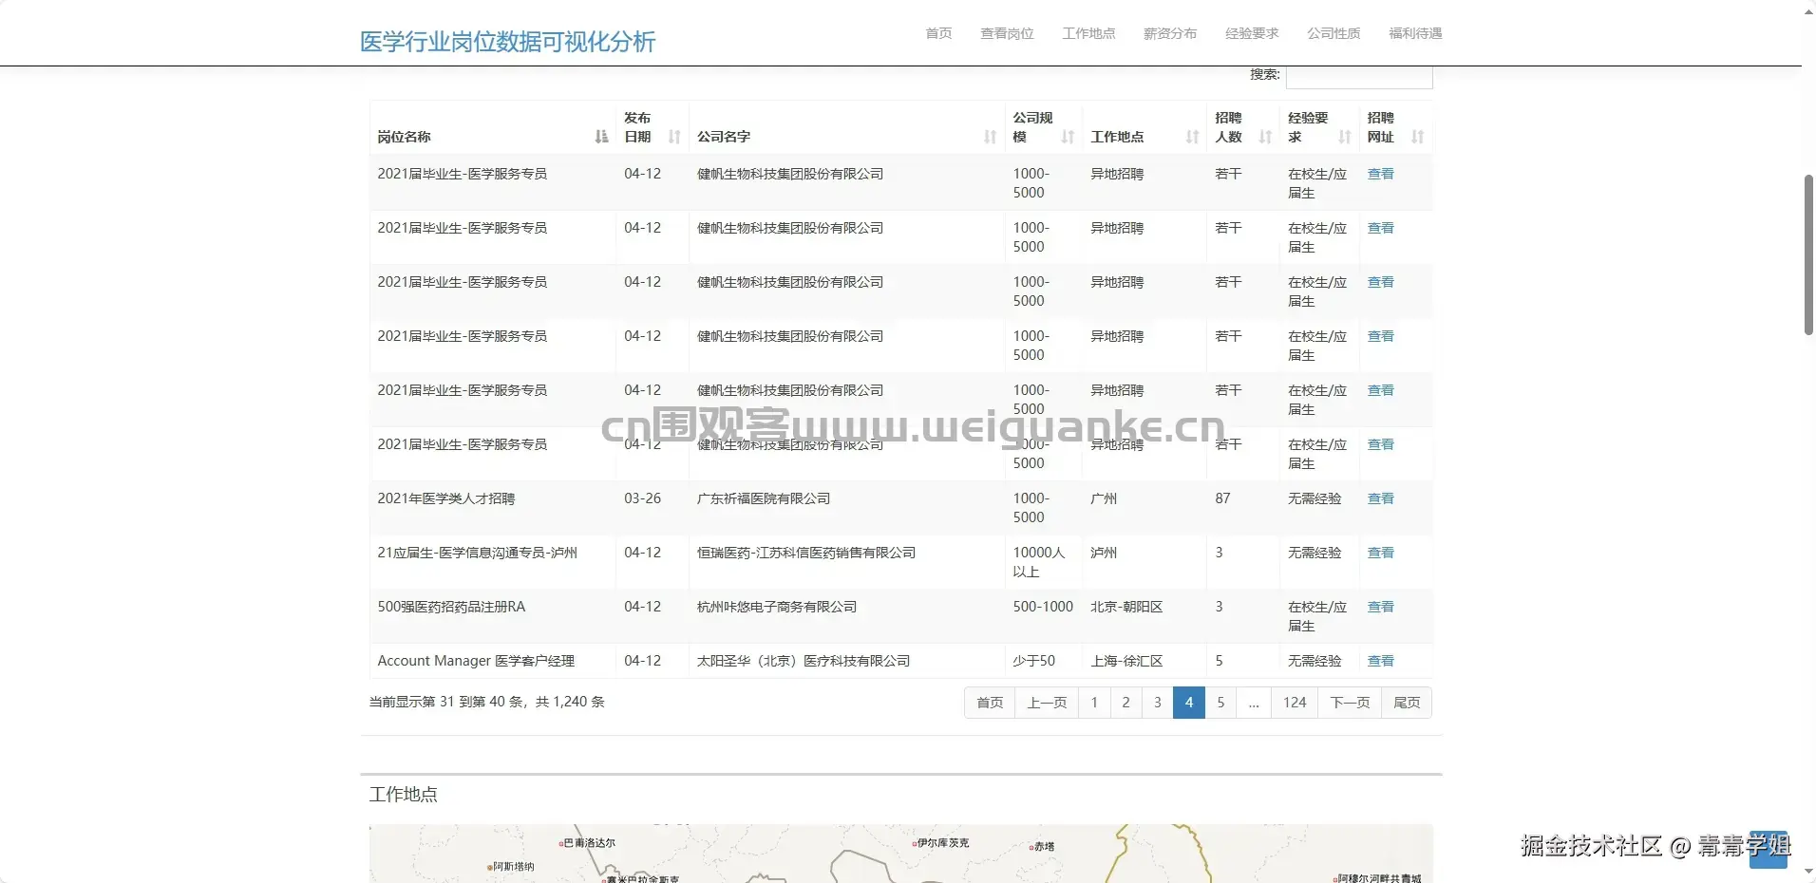Image resolution: width=1816 pixels, height=883 pixels.
Task: Go to pagination 首页 button
Action: [990, 703]
